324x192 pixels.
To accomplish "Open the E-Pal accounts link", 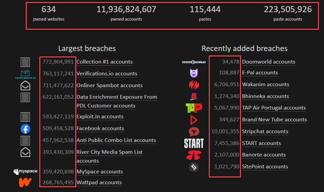I will coord(260,73).
